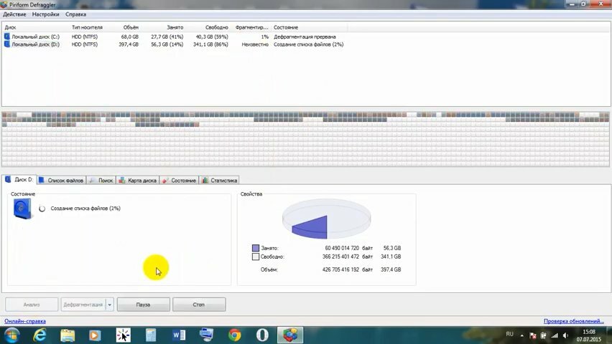This screenshot has width=612, height=344.
Task: Select the 27,7 GB (41%) cell
Action: 167,37
